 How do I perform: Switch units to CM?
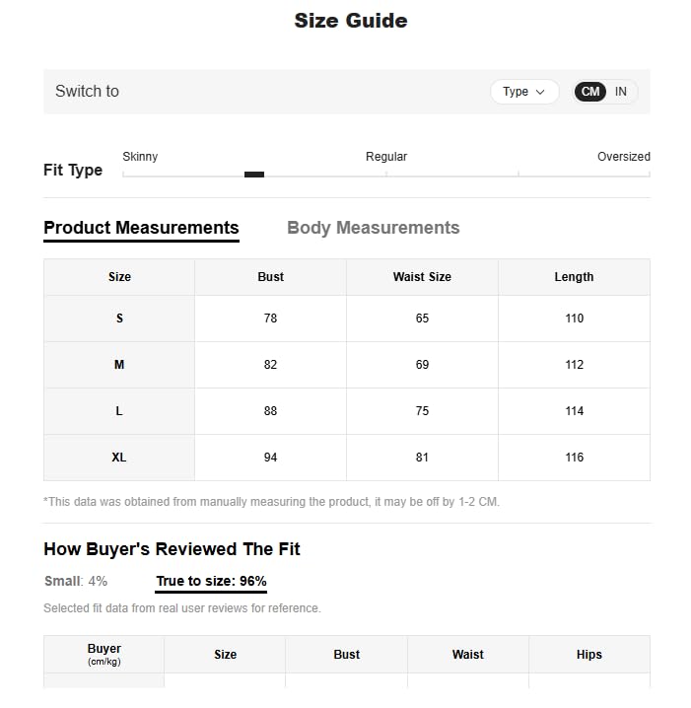click(x=589, y=92)
